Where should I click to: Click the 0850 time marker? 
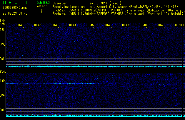pos(179,25)
